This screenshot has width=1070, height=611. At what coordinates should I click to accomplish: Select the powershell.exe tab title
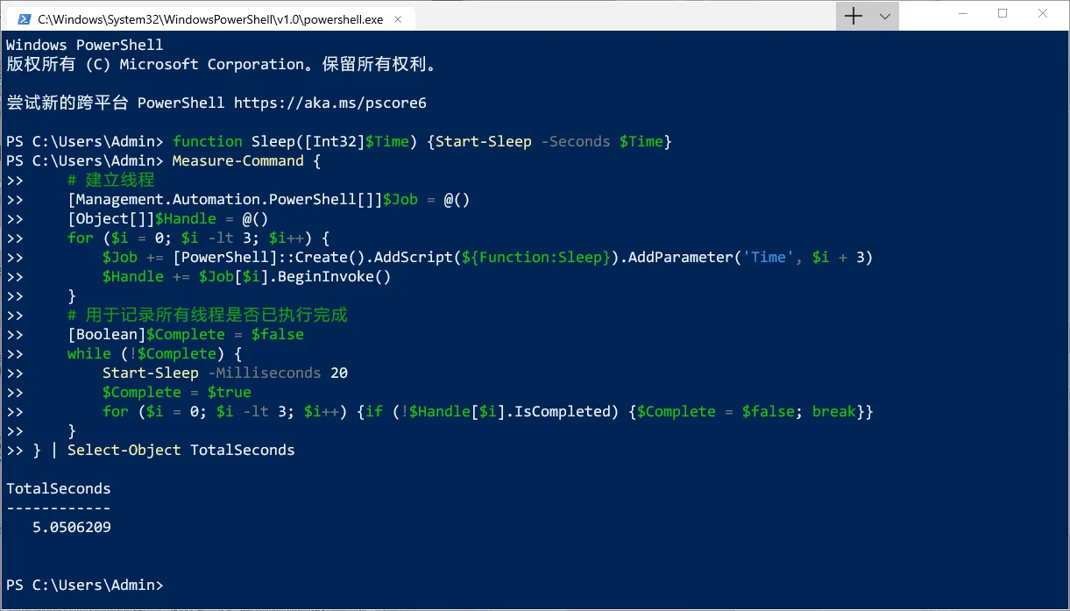211,18
